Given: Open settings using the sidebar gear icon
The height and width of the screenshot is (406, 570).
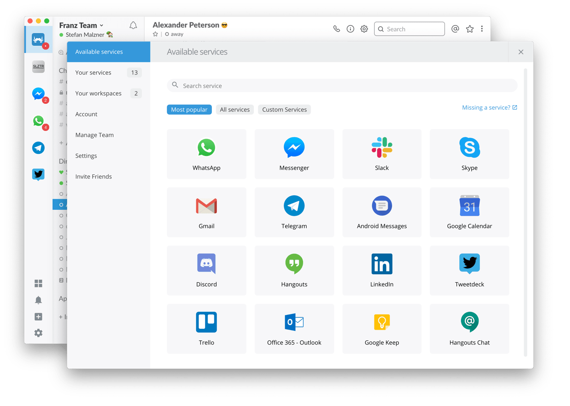Looking at the screenshot, I should (38, 333).
